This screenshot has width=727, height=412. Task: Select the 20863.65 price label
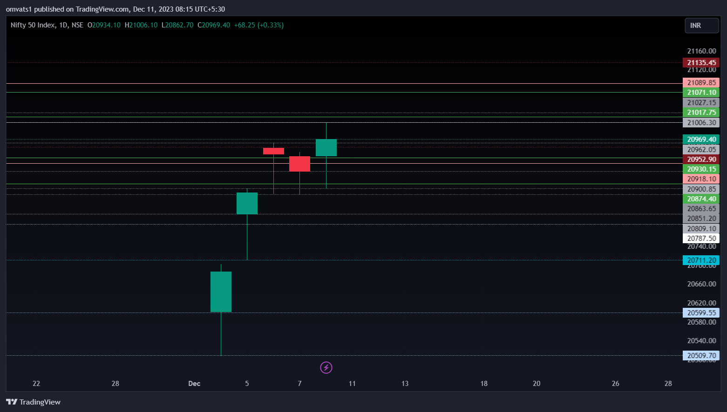tap(701, 209)
